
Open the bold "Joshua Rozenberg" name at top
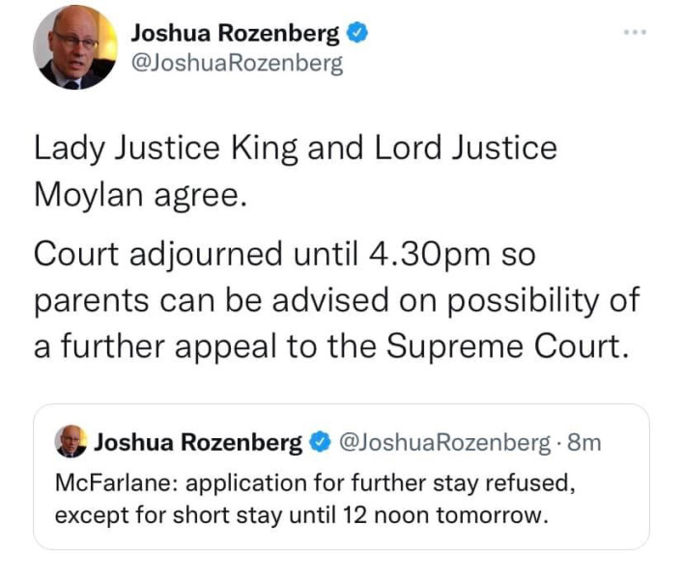pyautogui.click(x=236, y=33)
